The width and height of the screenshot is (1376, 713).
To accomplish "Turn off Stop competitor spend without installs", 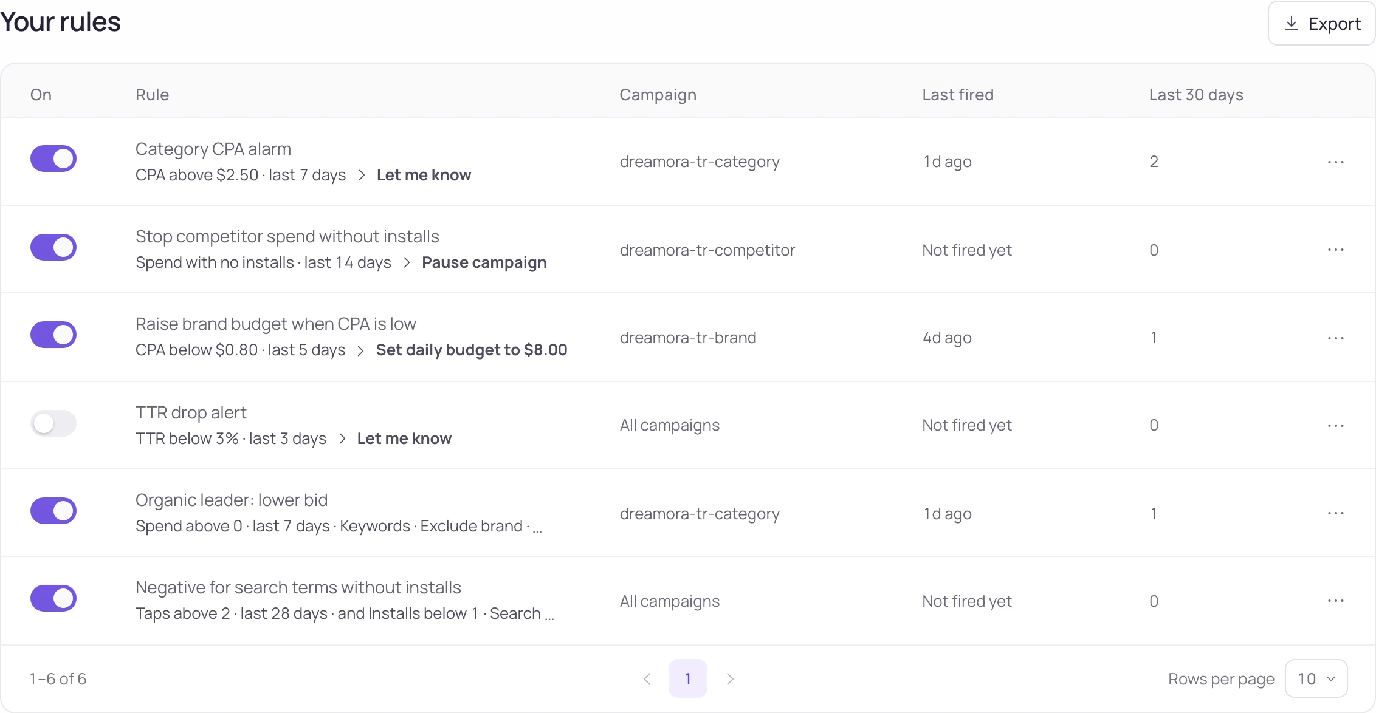I will point(53,247).
